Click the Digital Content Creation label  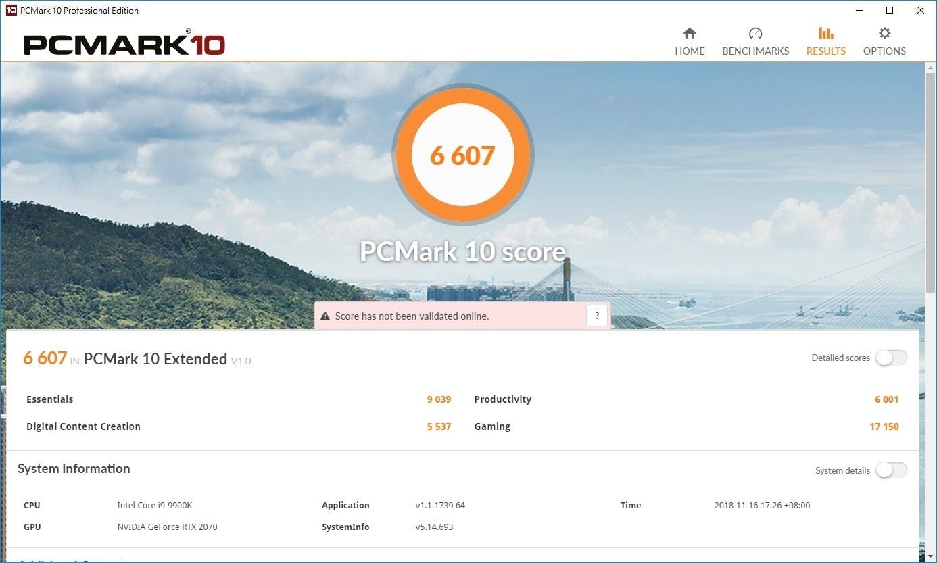pyautogui.click(x=83, y=426)
